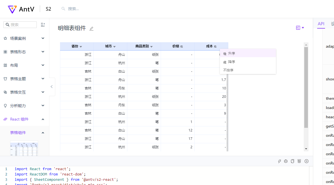
Task: Open the example in StackBlitz cube icon
Action: [x=286, y=161]
